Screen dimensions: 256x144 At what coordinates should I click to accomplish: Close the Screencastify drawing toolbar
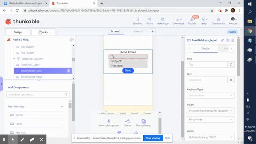coord(42,140)
